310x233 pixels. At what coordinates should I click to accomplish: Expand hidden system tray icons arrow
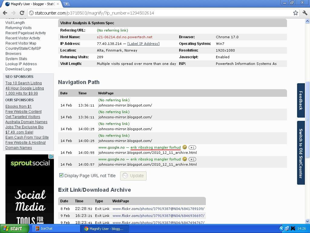pyautogui.click(x=282, y=229)
